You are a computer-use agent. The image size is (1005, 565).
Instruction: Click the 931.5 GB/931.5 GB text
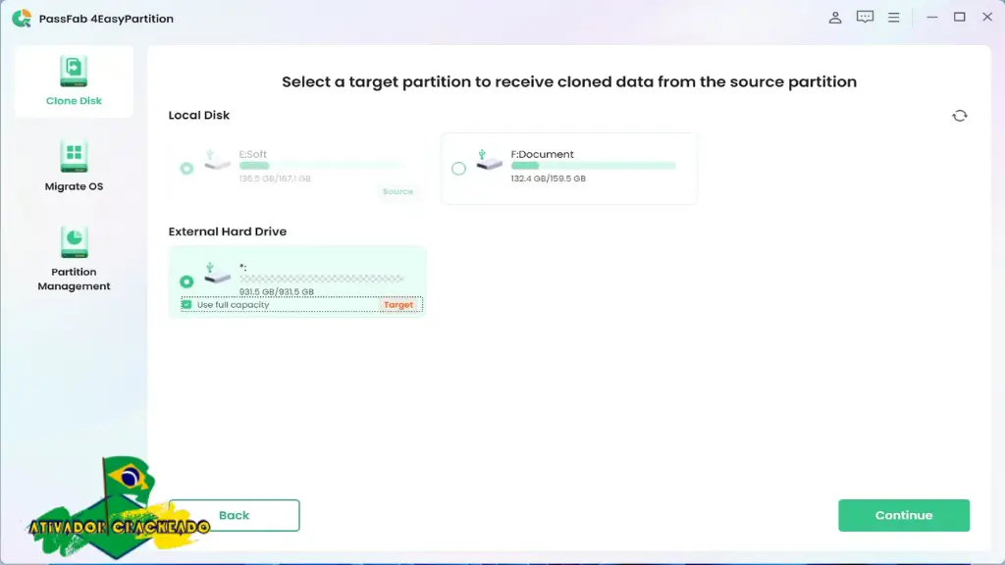pyautogui.click(x=276, y=292)
